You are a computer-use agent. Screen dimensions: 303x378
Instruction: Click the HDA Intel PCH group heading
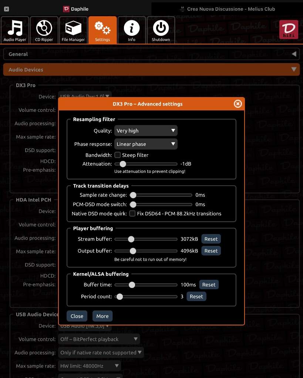coord(33,200)
